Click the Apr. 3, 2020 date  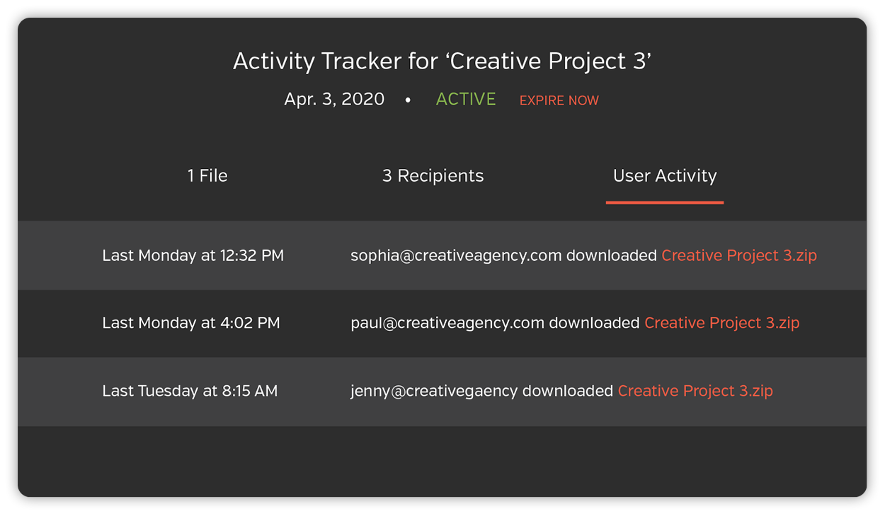(334, 99)
